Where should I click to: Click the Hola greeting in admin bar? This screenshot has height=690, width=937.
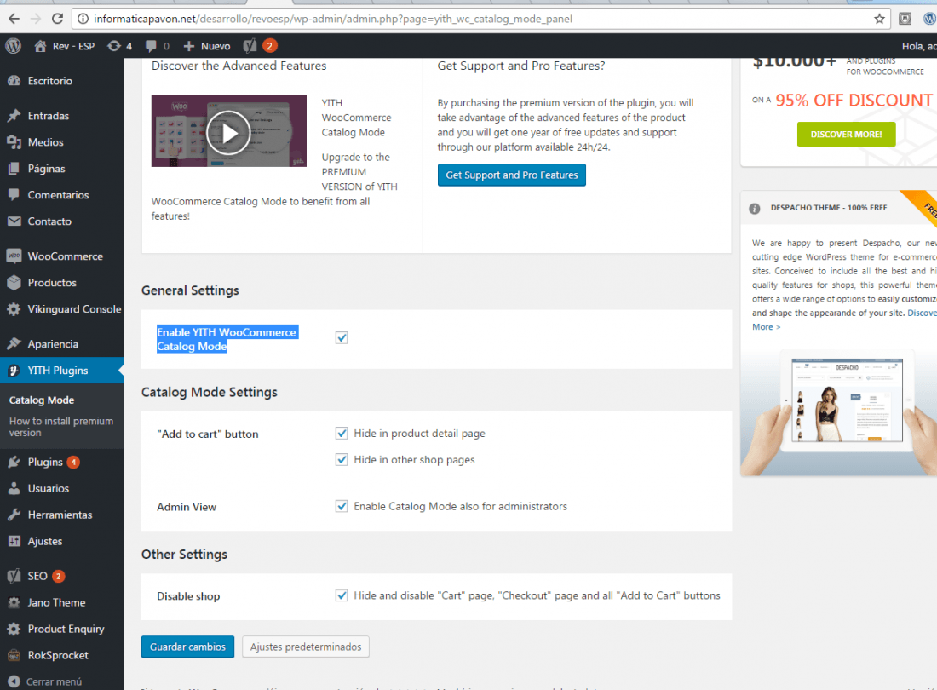(919, 46)
